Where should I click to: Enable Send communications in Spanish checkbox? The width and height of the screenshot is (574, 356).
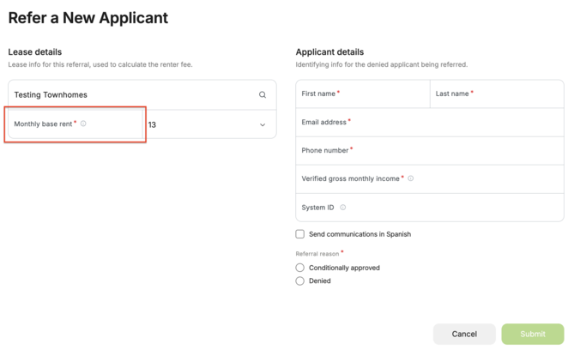coord(299,234)
